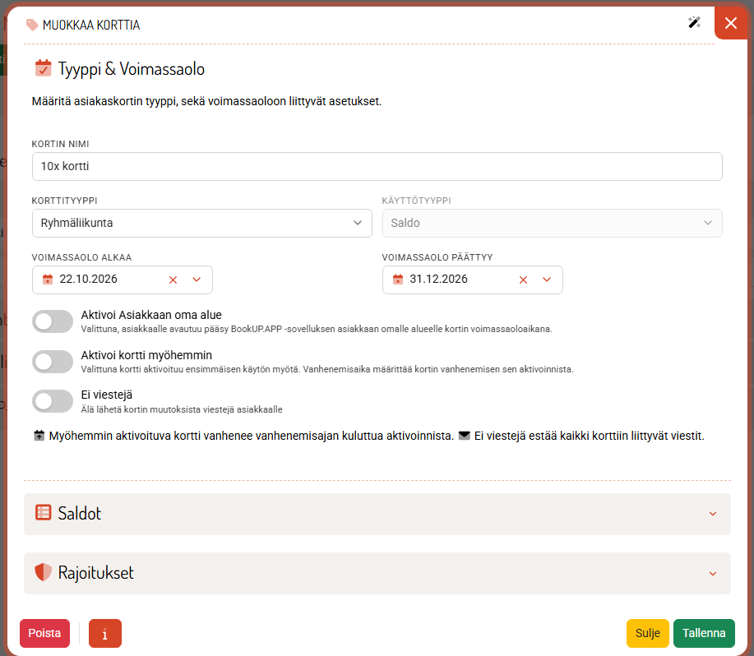Enable Aktivoi Asiakkaan oma alue switch
754x656 pixels.
pos(53,321)
